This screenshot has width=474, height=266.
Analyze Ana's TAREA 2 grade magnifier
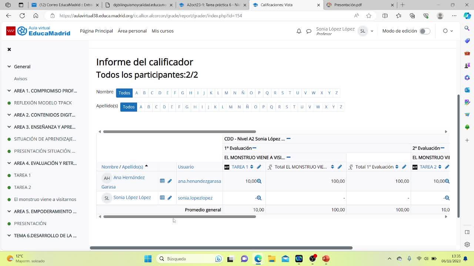447,181
